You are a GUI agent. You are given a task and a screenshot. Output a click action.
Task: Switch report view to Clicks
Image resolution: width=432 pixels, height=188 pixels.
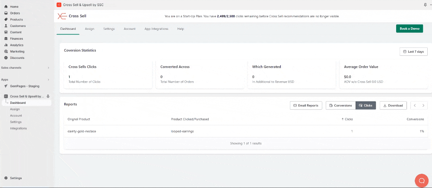tap(365, 105)
